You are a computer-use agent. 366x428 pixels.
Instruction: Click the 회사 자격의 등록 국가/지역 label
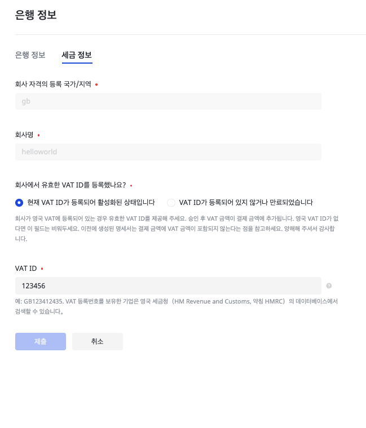53,84
